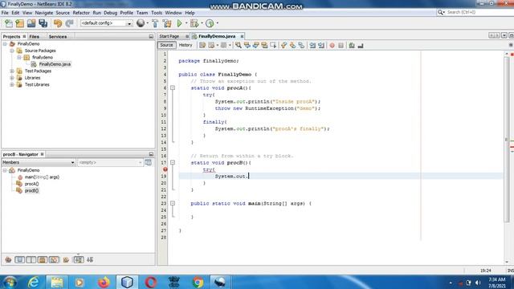
Task: Click the Start Macro Recording red icon
Action: coord(332,46)
